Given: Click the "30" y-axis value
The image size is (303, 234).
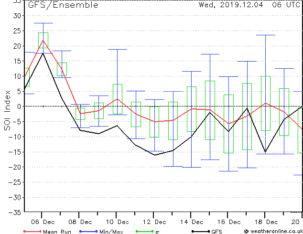Looking at the screenshot, I should (18, 16).
